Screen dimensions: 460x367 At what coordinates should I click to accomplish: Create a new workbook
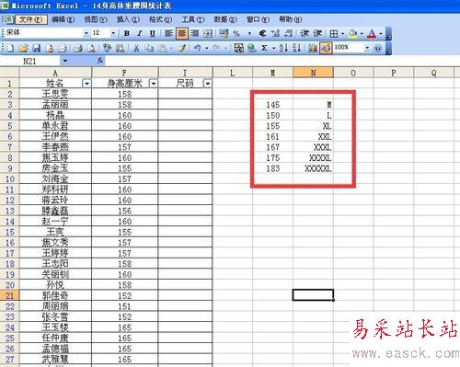[x=10, y=48]
